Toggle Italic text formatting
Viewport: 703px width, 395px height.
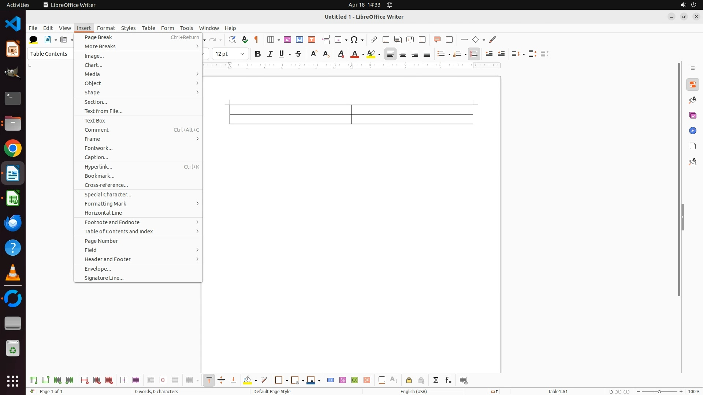click(x=270, y=54)
